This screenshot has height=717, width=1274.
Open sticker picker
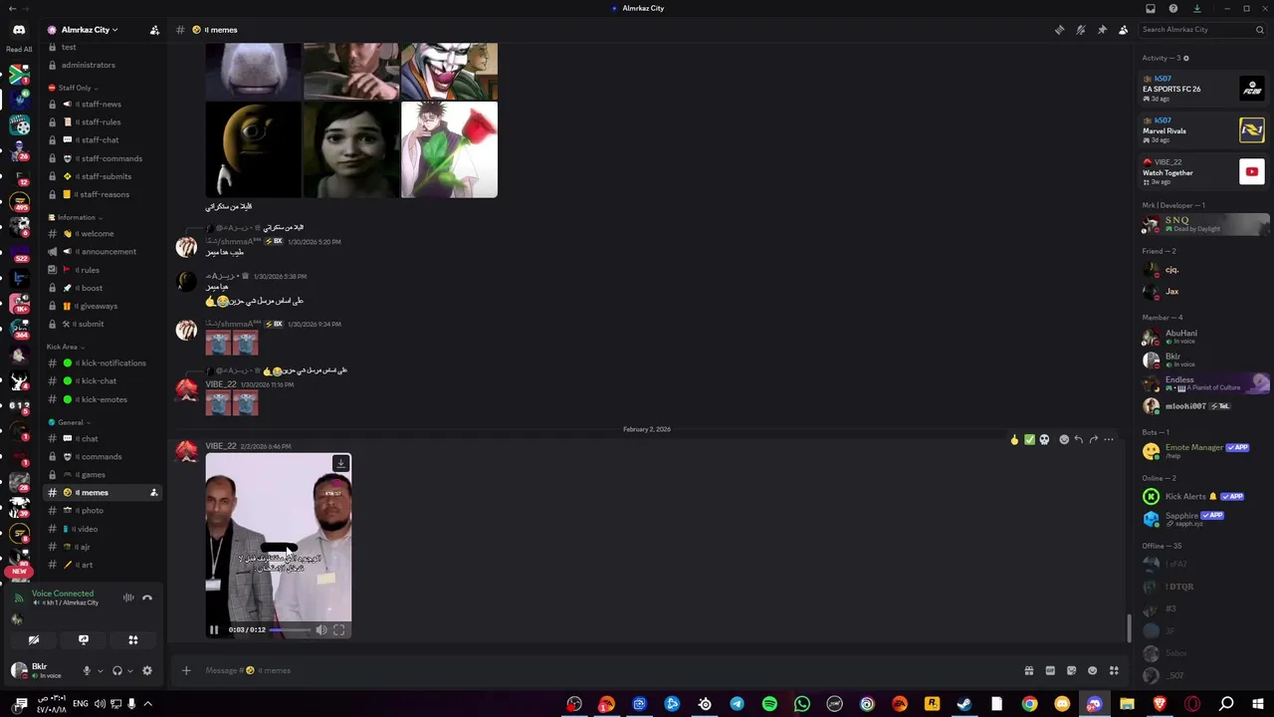(1071, 670)
